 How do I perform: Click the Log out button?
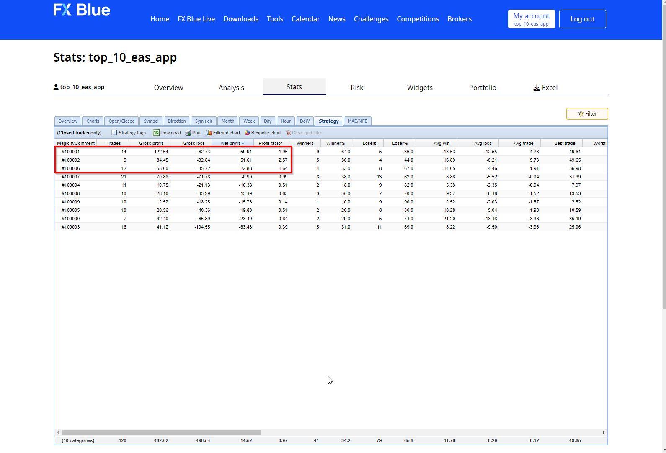(582, 19)
